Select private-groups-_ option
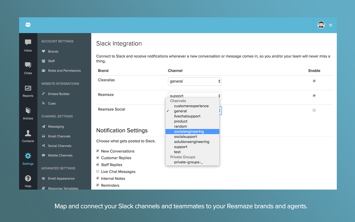Image resolution: width=355 pixels, height=222 pixels. (x=192, y=162)
